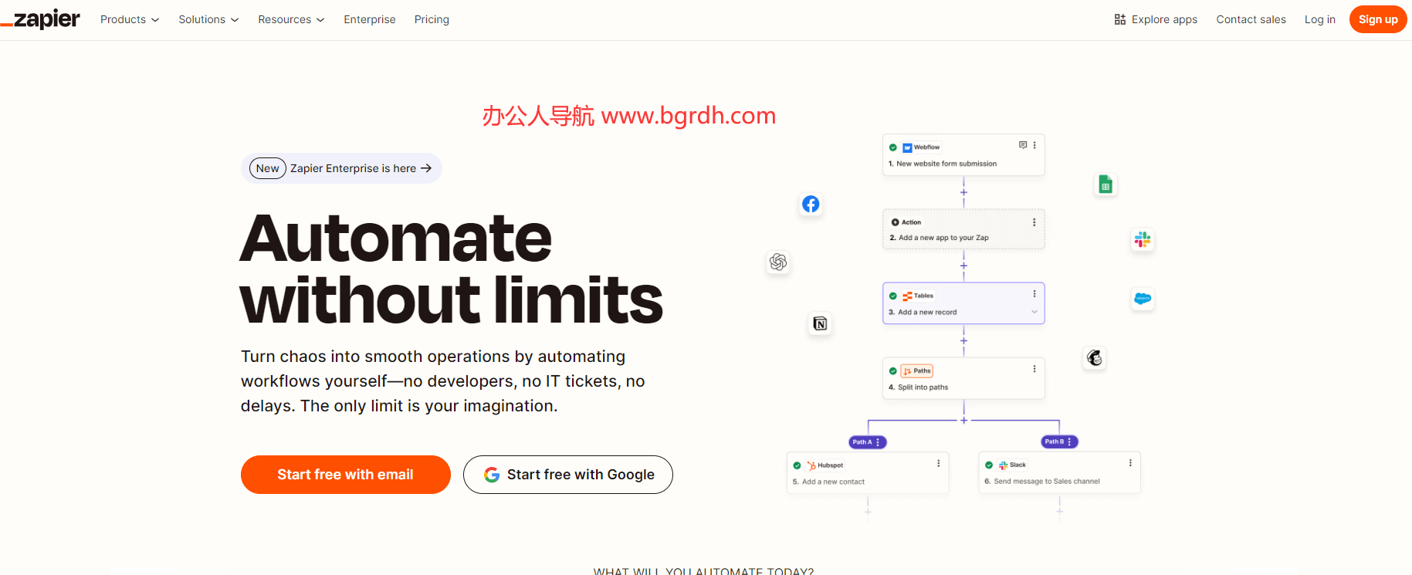Go to the Pricing page
1412x575 pixels.
tap(432, 19)
